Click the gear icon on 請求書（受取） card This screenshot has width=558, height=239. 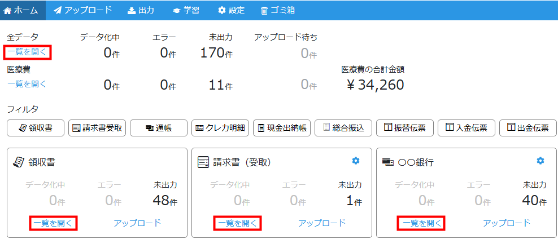point(355,161)
